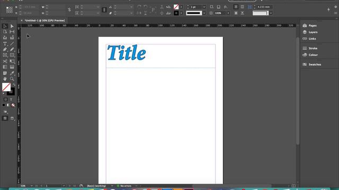
Task: Select the Content Placer tool
Action: pos(12,37)
